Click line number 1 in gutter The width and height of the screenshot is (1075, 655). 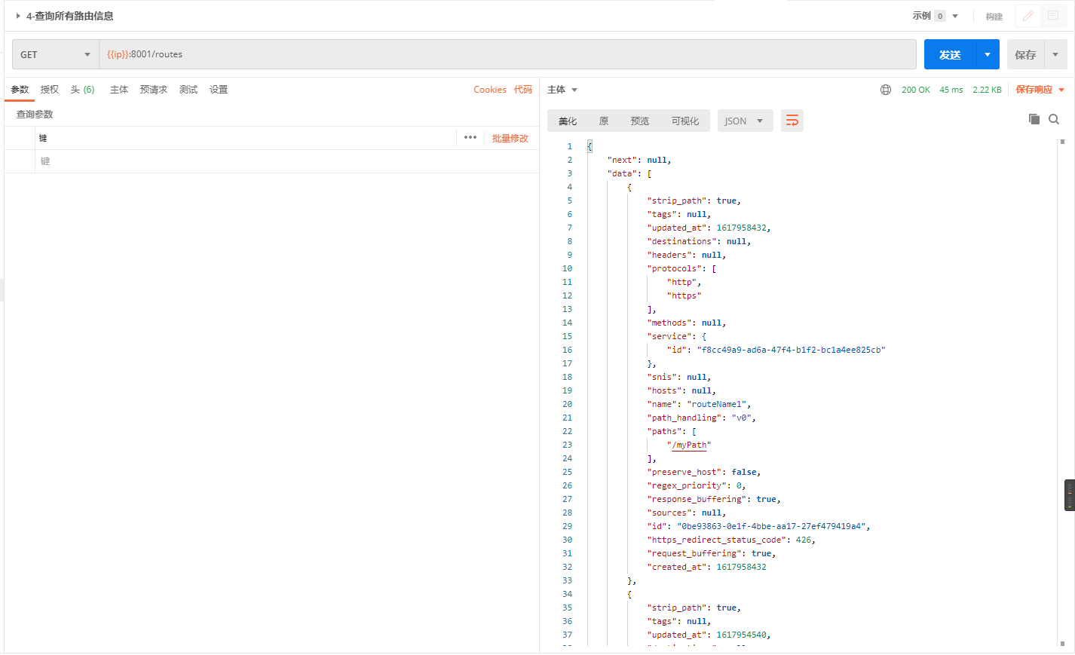pyautogui.click(x=570, y=146)
